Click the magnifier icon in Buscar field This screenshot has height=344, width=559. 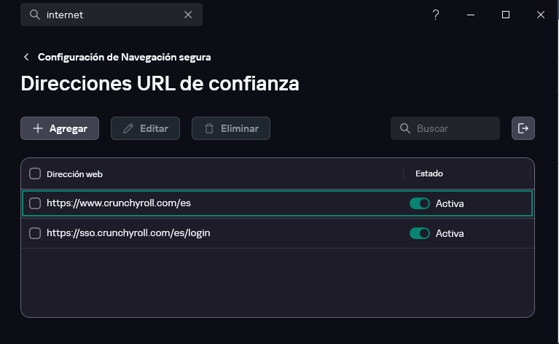pos(405,128)
